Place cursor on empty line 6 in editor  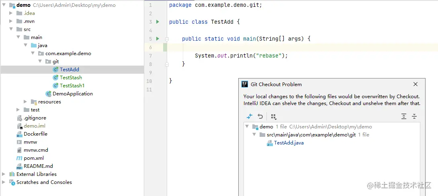[x=302, y=47]
